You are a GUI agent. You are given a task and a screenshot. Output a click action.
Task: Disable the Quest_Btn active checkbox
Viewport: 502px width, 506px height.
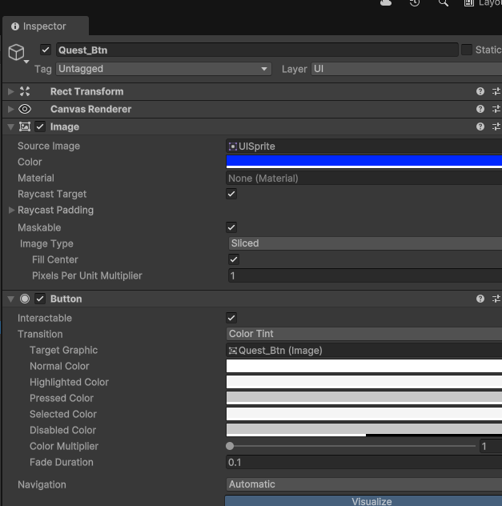click(46, 50)
